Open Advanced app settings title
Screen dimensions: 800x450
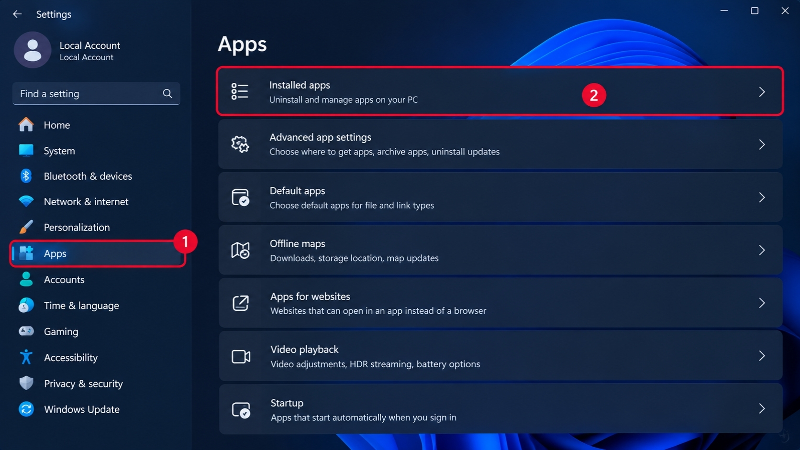[320, 137]
